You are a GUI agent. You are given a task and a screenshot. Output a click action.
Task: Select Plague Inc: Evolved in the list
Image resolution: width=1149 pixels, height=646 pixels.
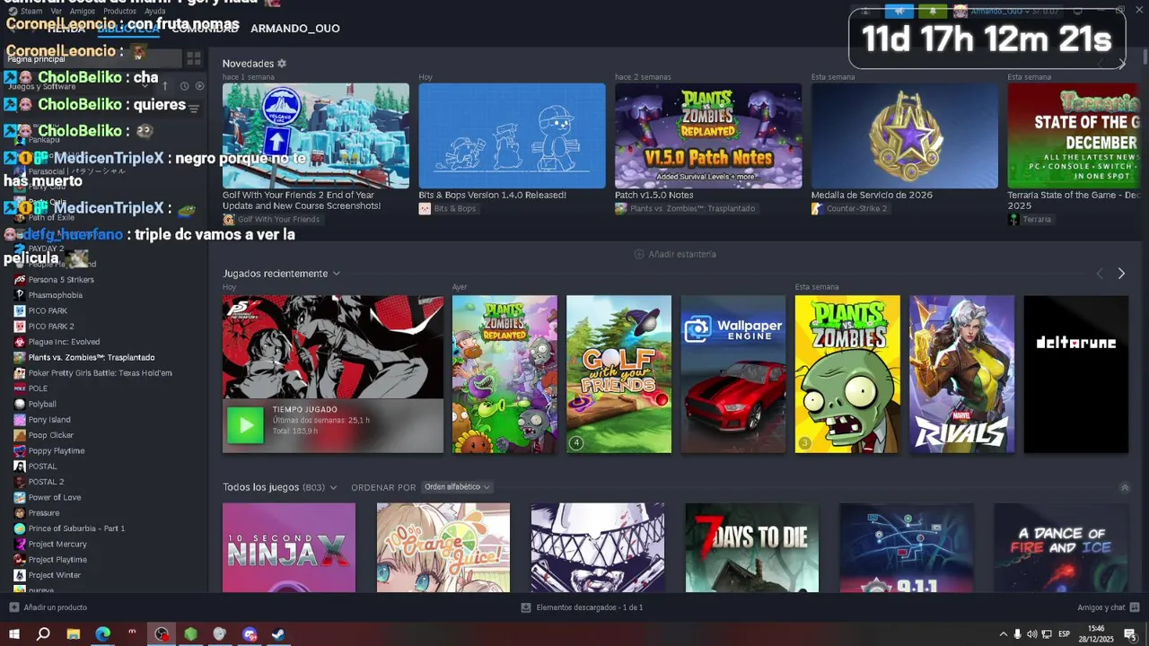[x=63, y=342]
